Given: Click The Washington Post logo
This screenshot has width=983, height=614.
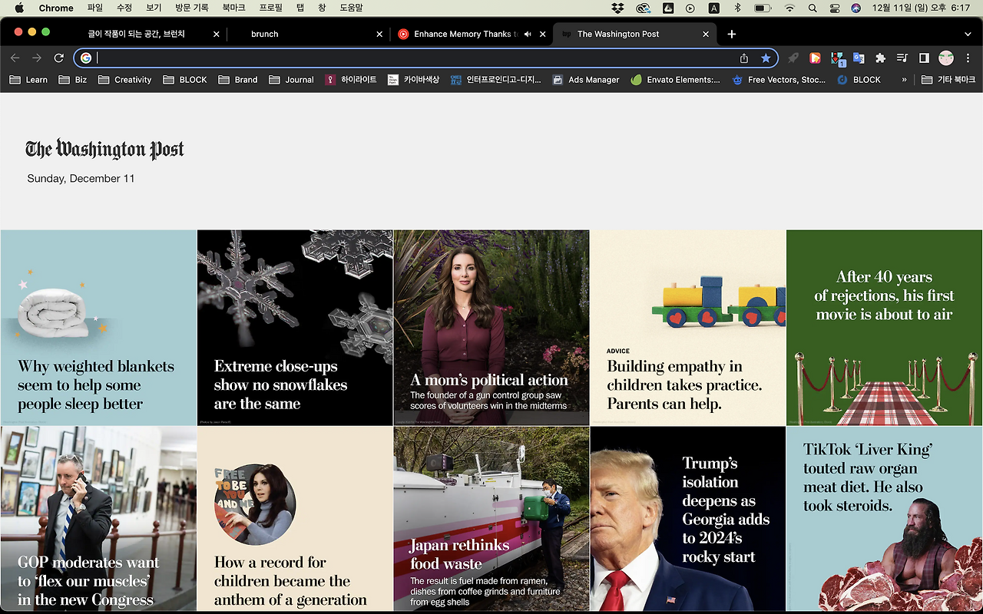Looking at the screenshot, I should click(x=104, y=149).
